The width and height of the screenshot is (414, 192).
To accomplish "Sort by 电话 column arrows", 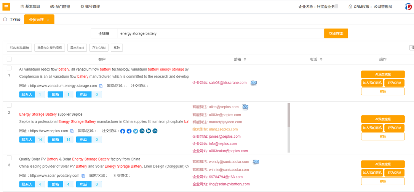I will coord(321,60).
